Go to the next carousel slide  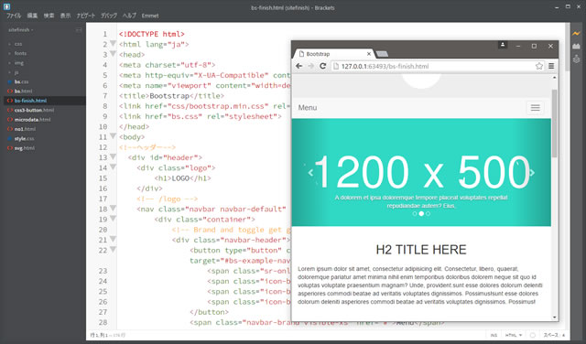pos(532,173)
